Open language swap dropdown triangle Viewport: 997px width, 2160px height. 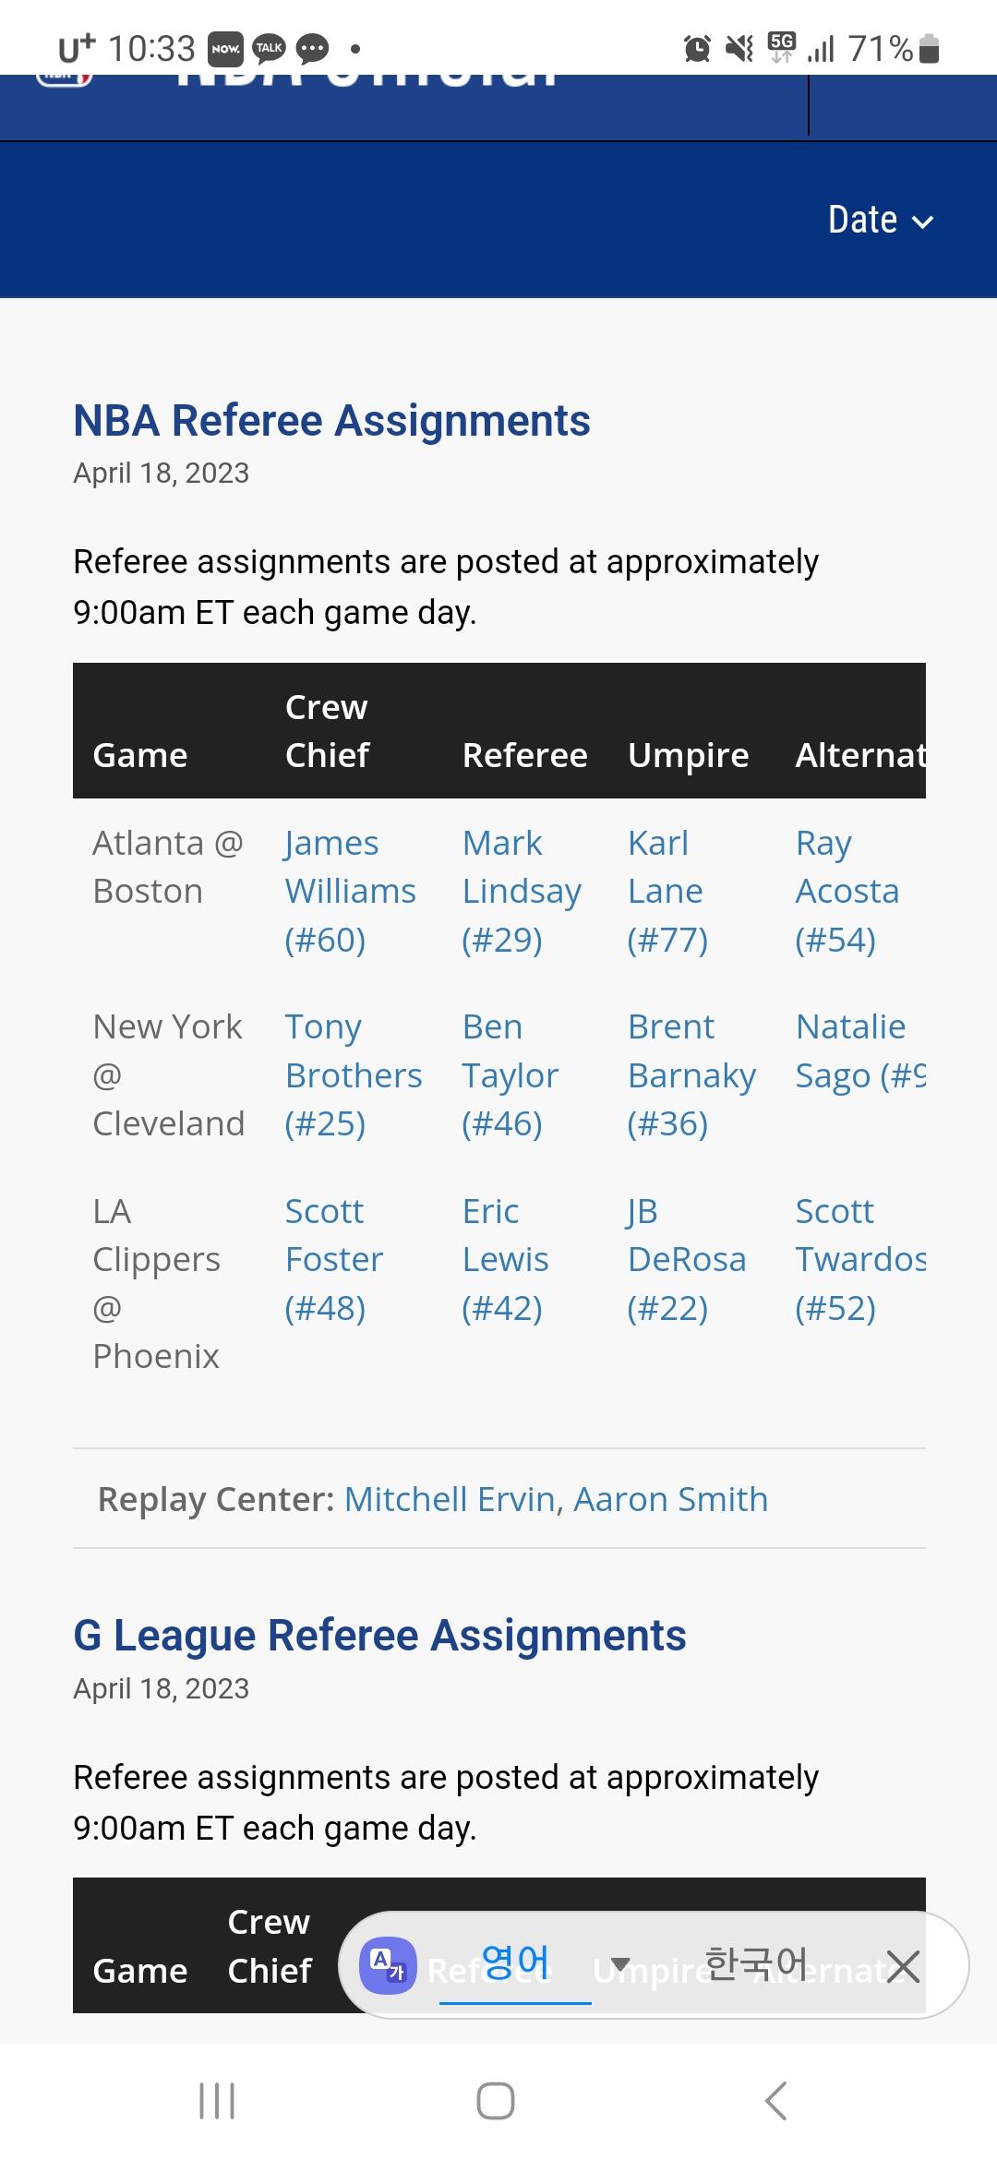point(620,1963)
